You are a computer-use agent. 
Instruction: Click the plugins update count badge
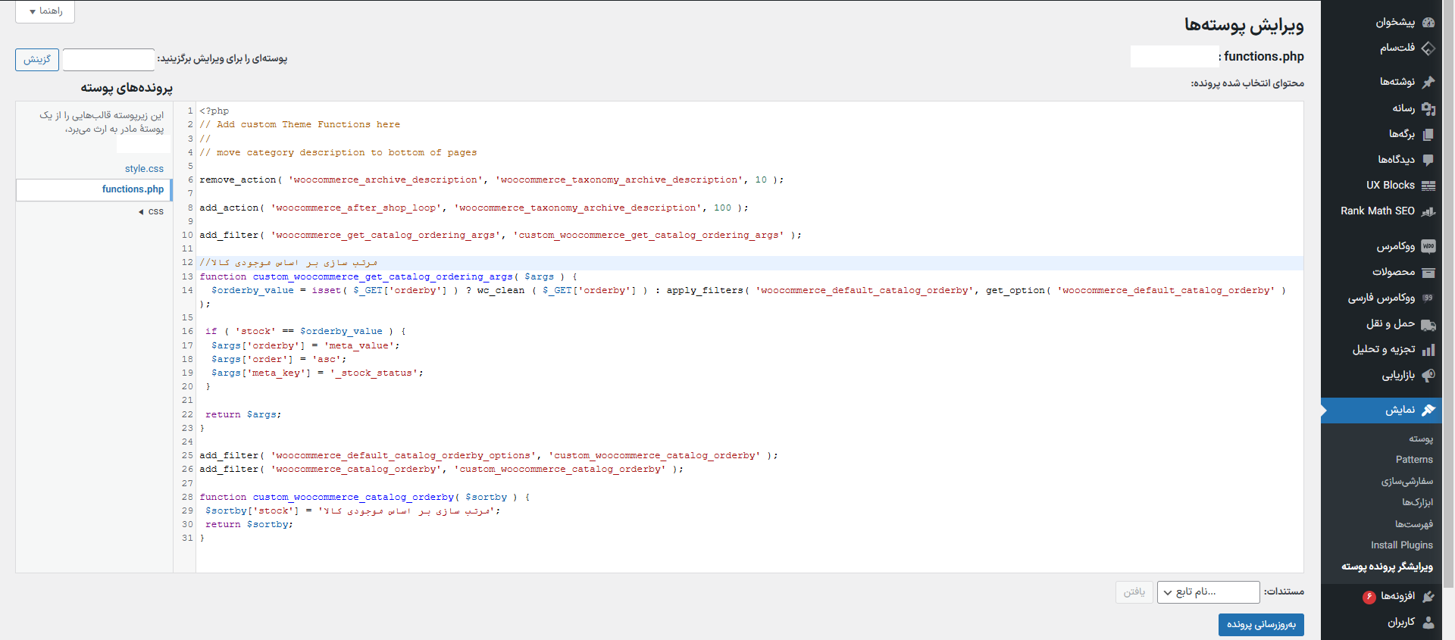(1369, 597)
